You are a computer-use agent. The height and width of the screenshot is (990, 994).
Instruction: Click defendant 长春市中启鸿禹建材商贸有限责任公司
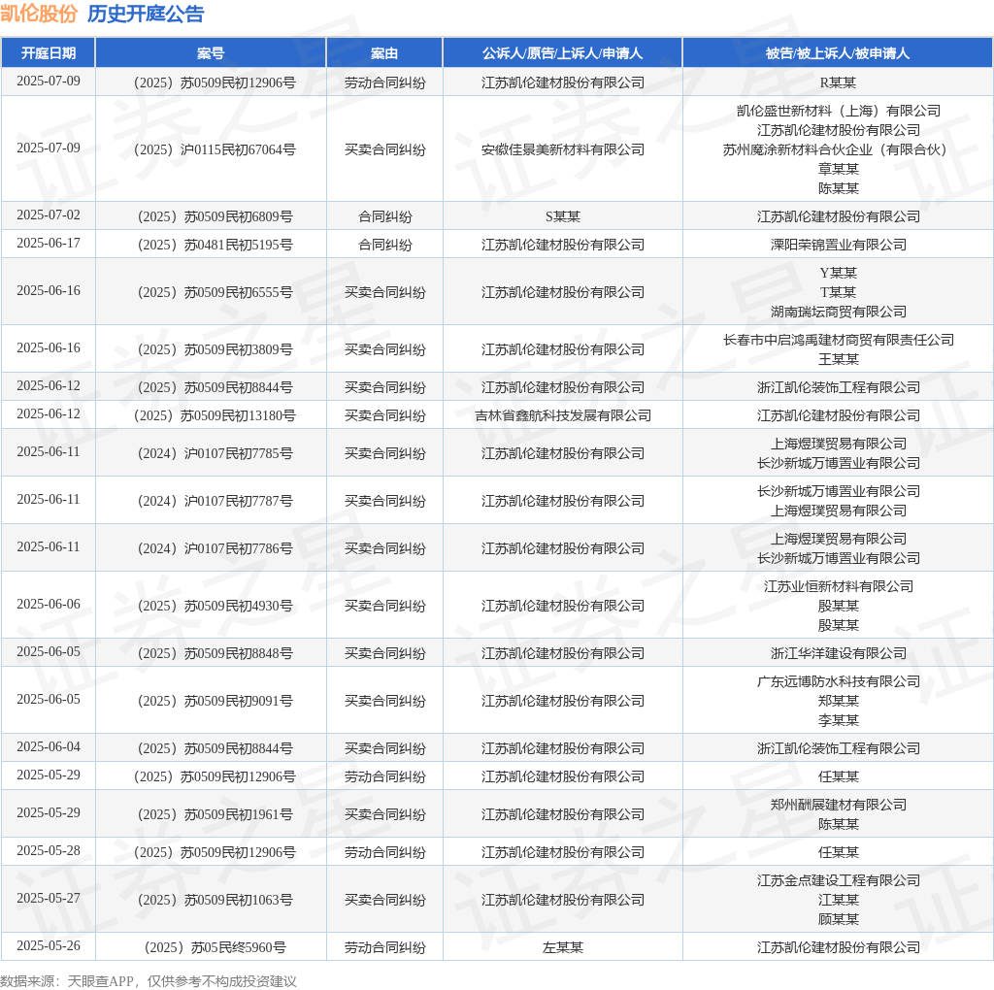click(838, 340)
